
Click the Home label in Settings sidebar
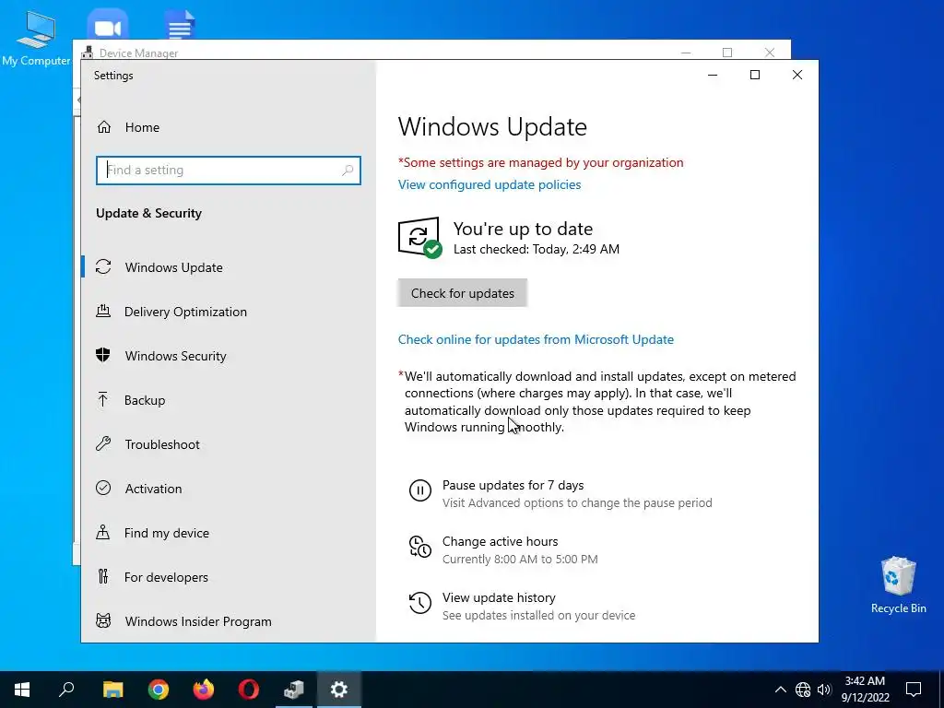click(x=142, y=127)
